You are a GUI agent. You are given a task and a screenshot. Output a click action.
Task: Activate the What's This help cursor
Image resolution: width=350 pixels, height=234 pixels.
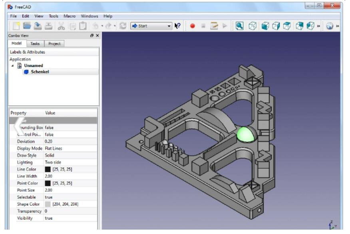pyautogui.click(x=178, y=25)
